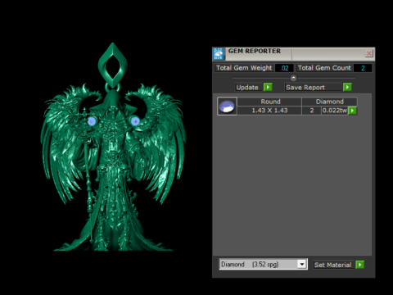Click the 1.43 X 1.43 size cell
This screenshot has width=393, height=295.
269,111
